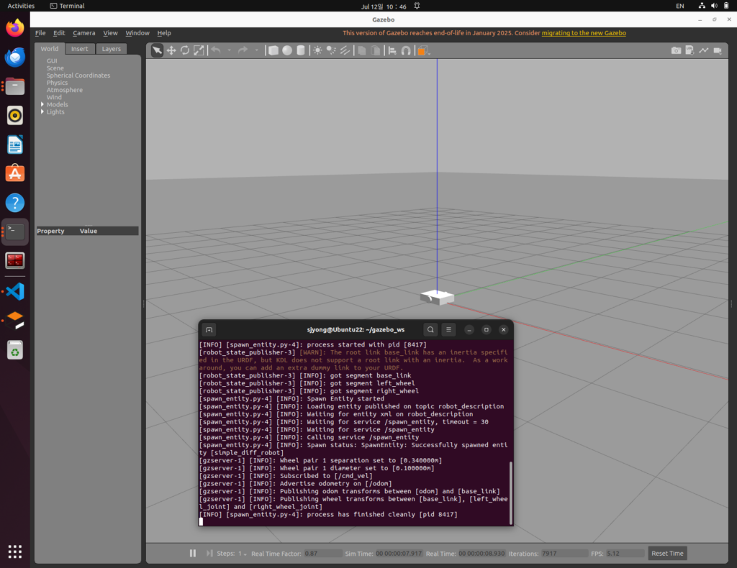Open Visual Studio Code from dock
Image resolution: width=737 pixels, height=568 pixels.
(15, 291)
